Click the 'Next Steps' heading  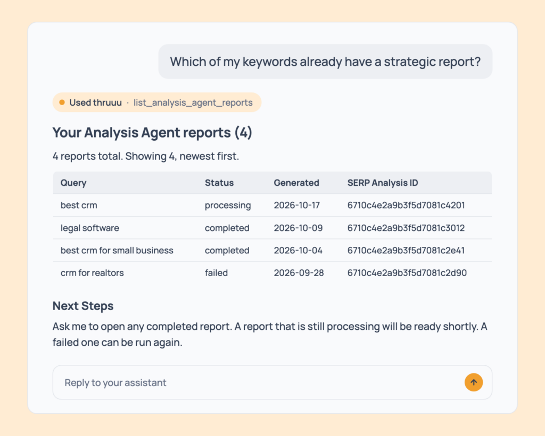[83, 306]
